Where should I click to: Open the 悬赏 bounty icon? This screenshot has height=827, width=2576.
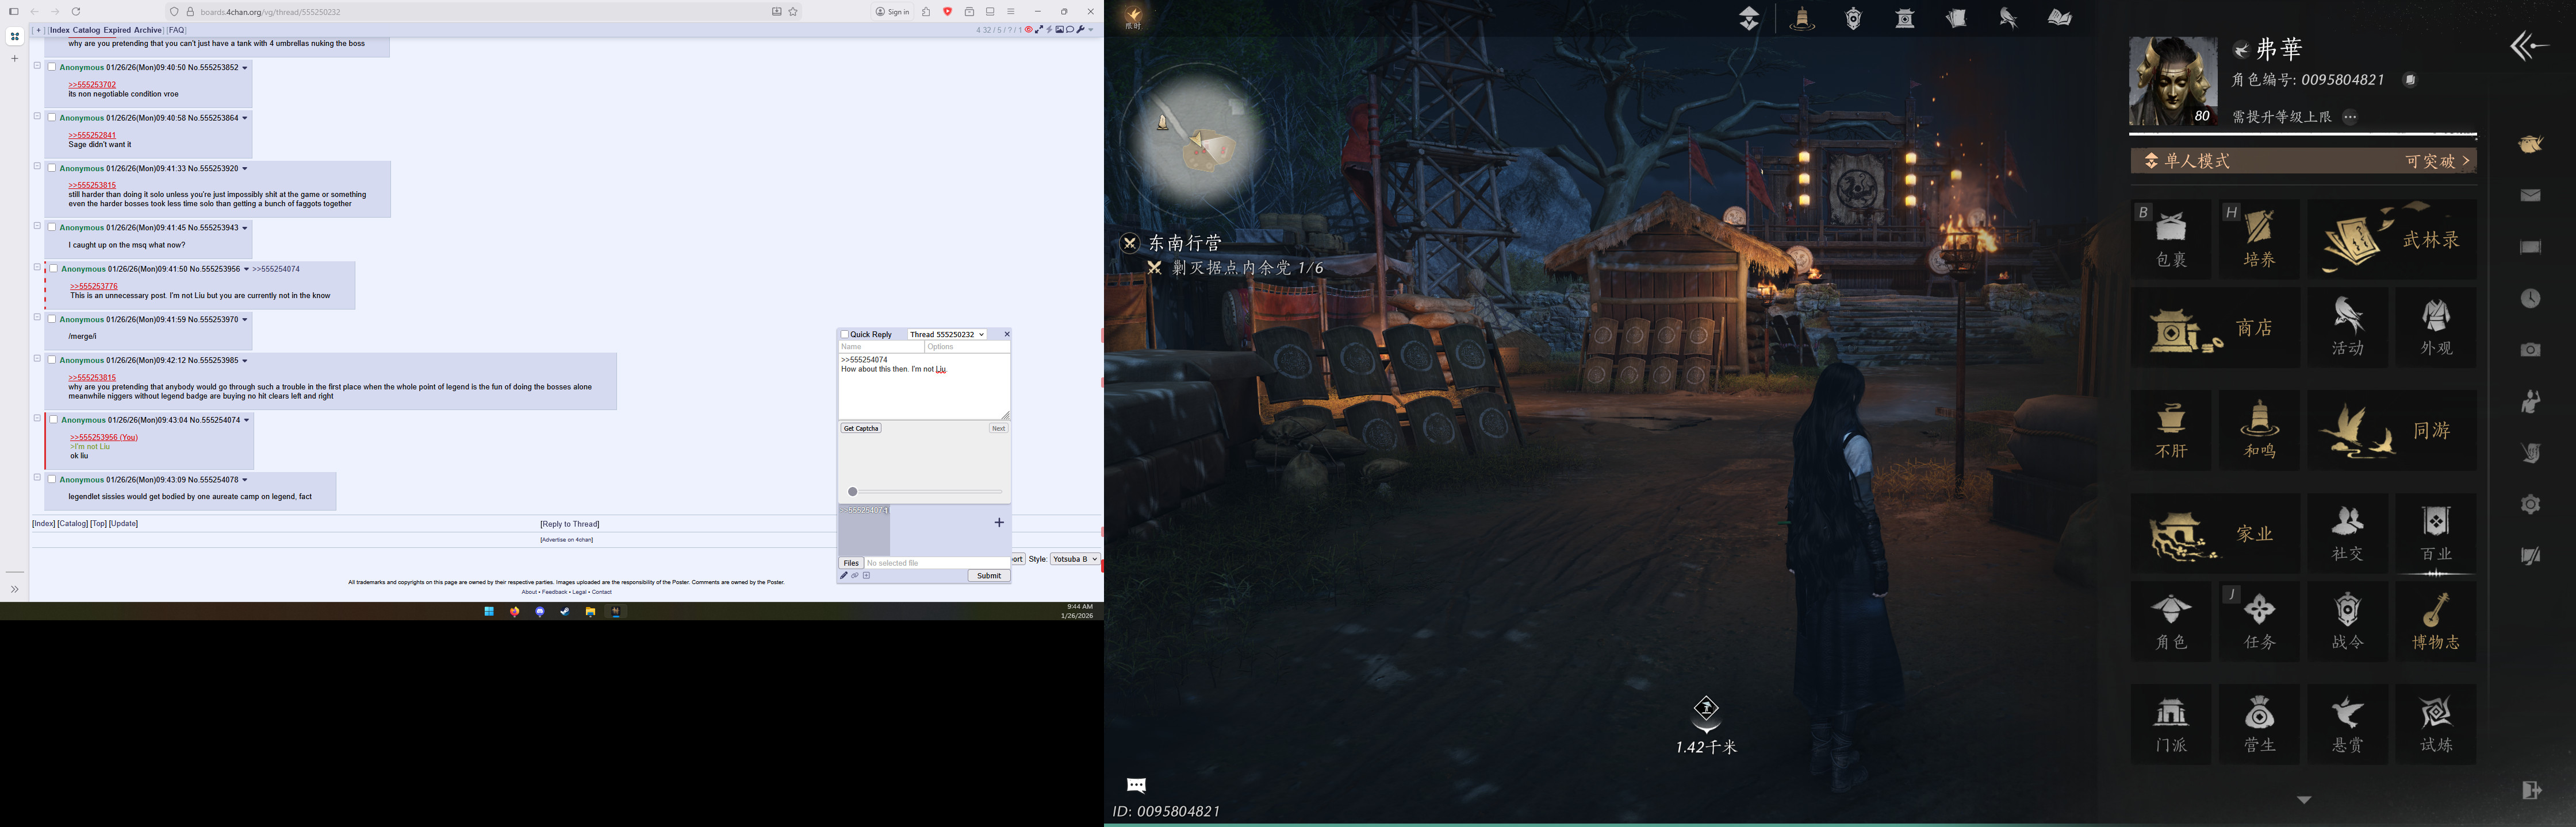2347,723
